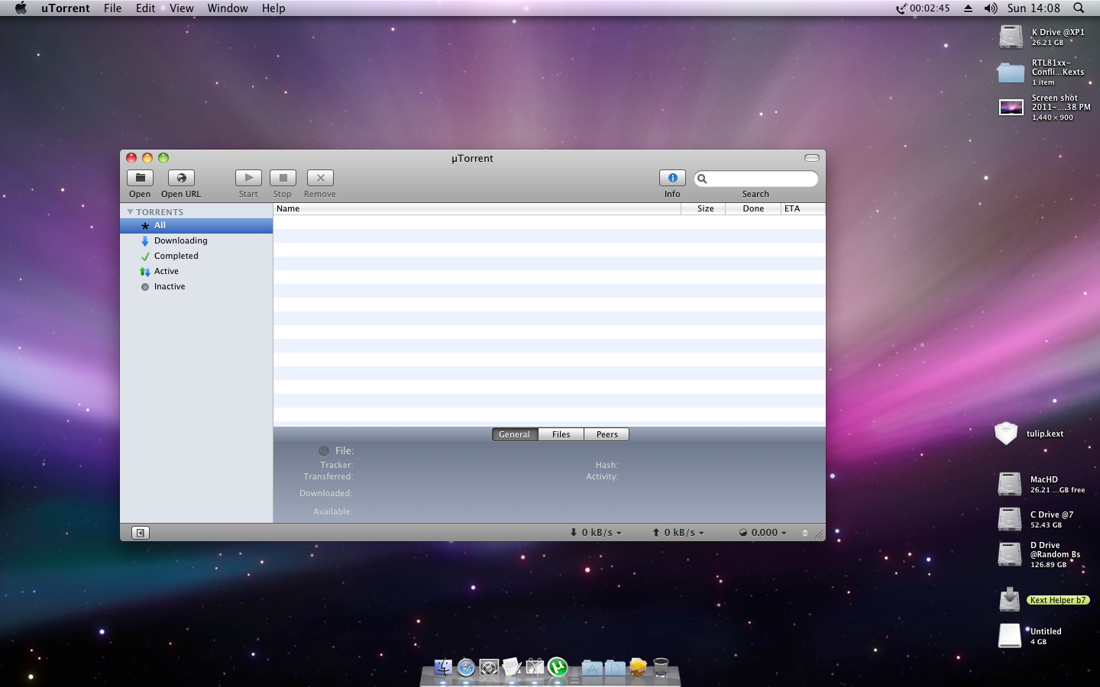Switch to the General tab
This screenshot has width=1100, height=687.
(x=514, y=434)
